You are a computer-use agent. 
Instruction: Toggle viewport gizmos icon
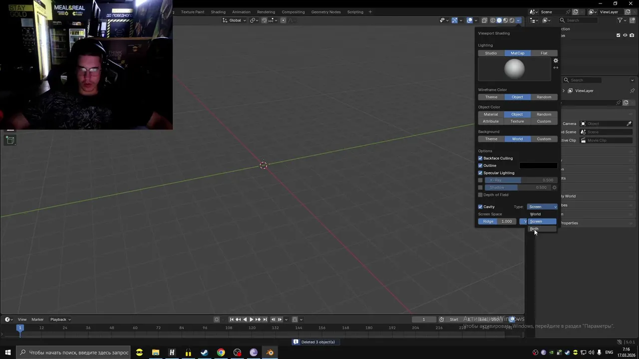455,20
